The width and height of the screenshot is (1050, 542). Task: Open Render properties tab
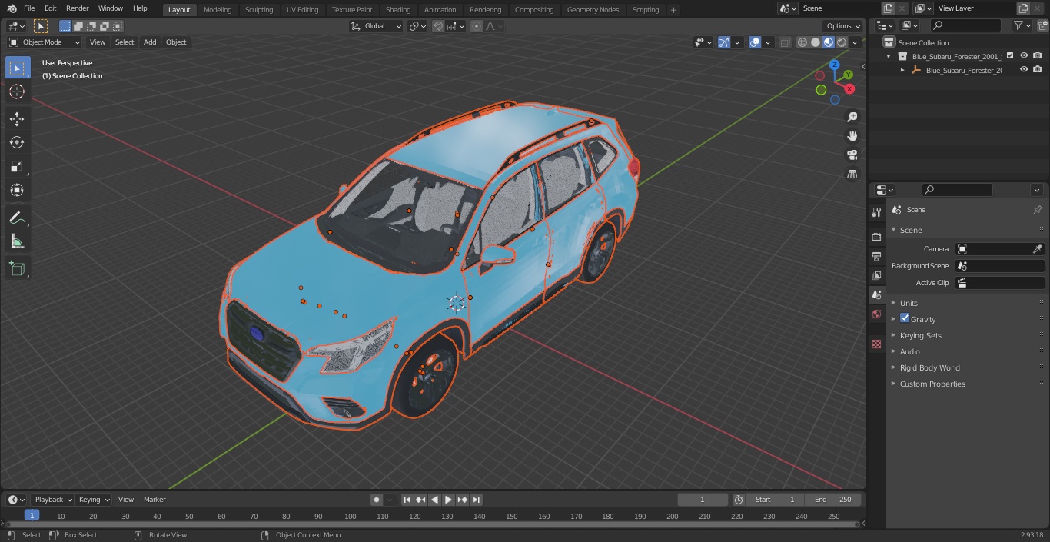coord(876,237)
